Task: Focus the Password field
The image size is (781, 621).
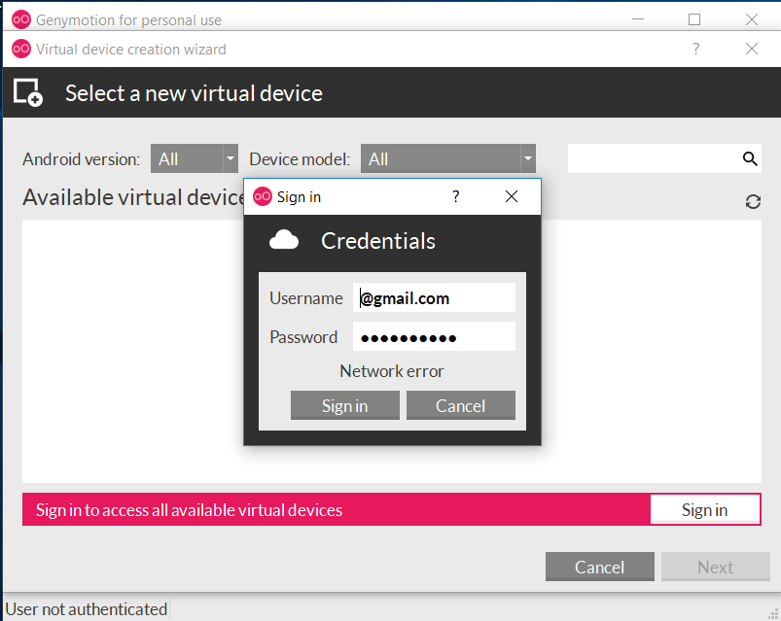Action: click(x=434, y=337)
